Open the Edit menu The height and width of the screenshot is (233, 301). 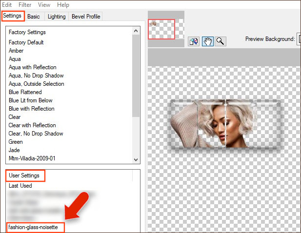(6, 4)
